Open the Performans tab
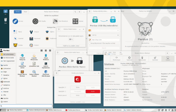This screenshot has height=112, width=176. (116, 59)
